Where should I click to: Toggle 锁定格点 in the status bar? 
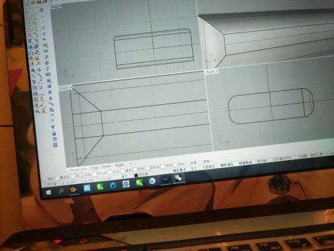click(x=180, y=170)
